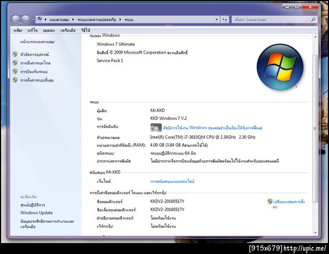Click the Change settings link

click(x=289, y=204)
